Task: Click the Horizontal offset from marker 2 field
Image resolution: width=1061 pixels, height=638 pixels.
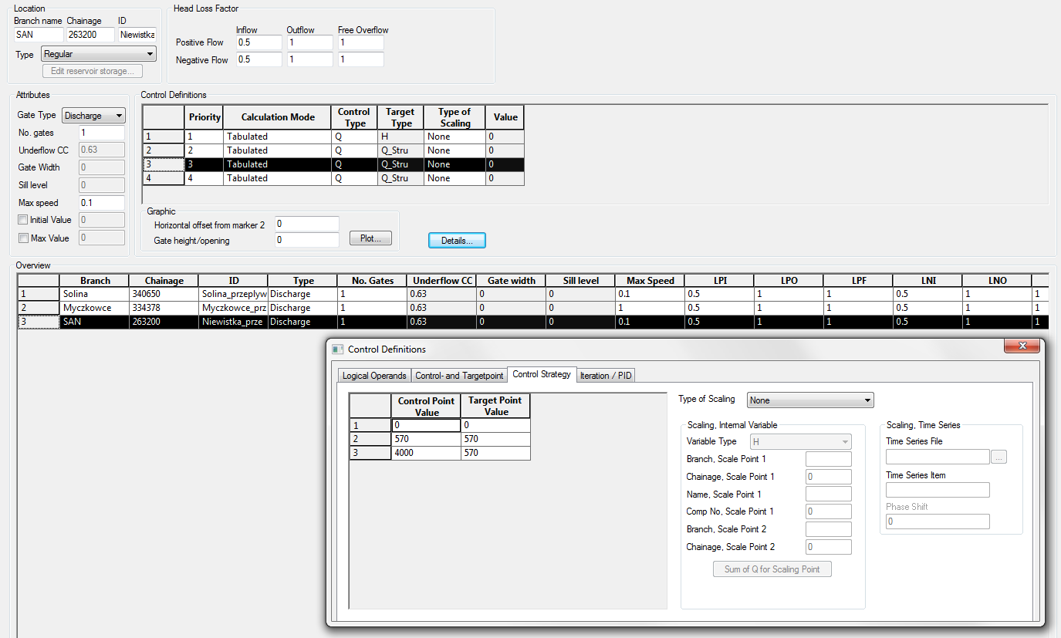Action: coord(306,224)
